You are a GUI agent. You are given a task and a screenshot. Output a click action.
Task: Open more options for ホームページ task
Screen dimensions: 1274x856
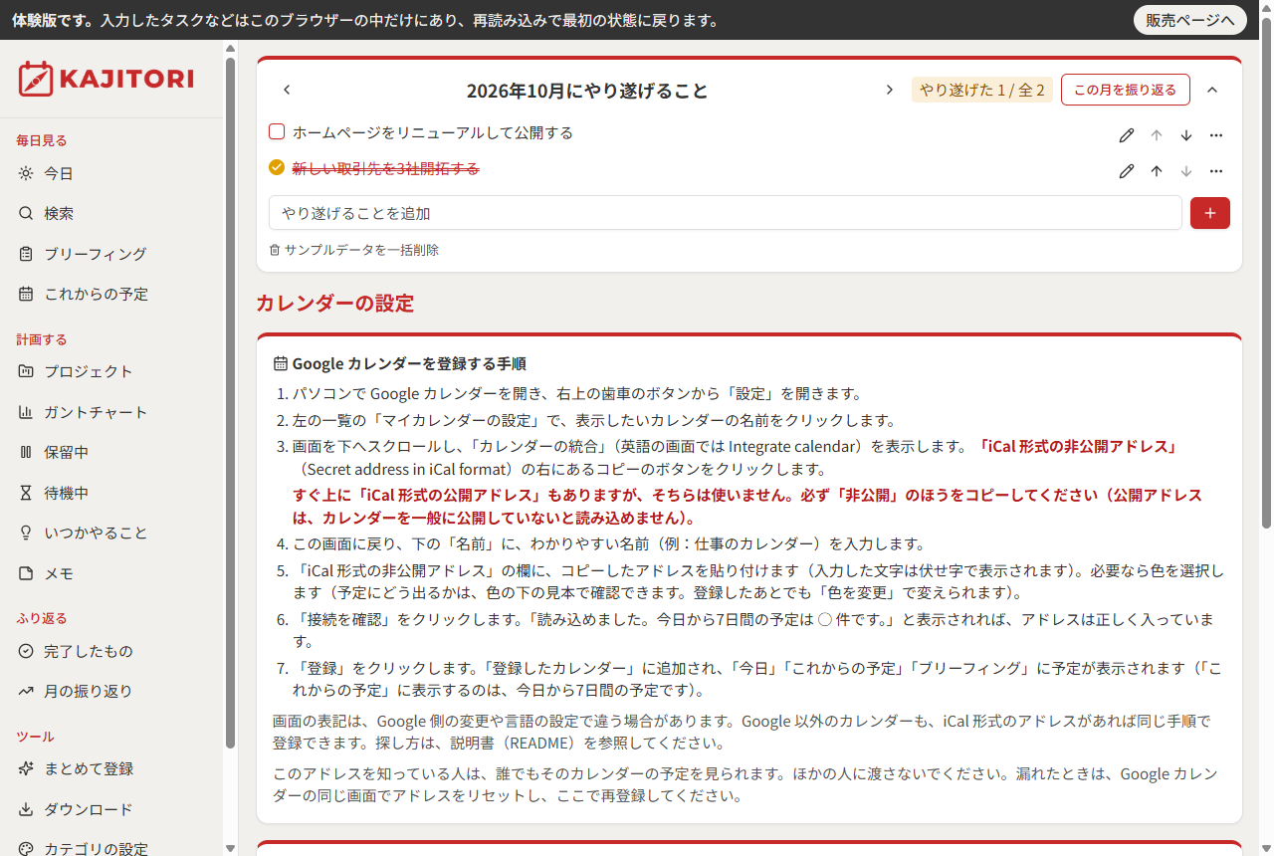pyautogui.click(x=1216, y=135)
